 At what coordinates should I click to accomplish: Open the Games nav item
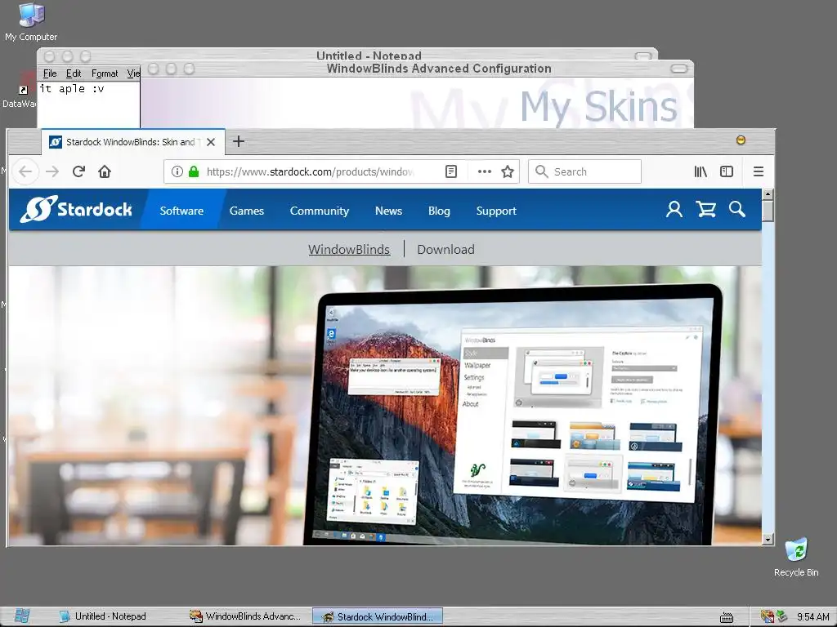247,211
